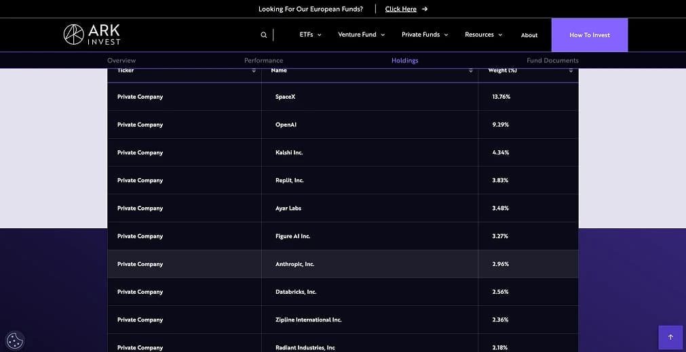Image resolution: width=686 pixels, height=352 pixels.
Task: Switch to the Performance tab
Action: pos(263,60)
